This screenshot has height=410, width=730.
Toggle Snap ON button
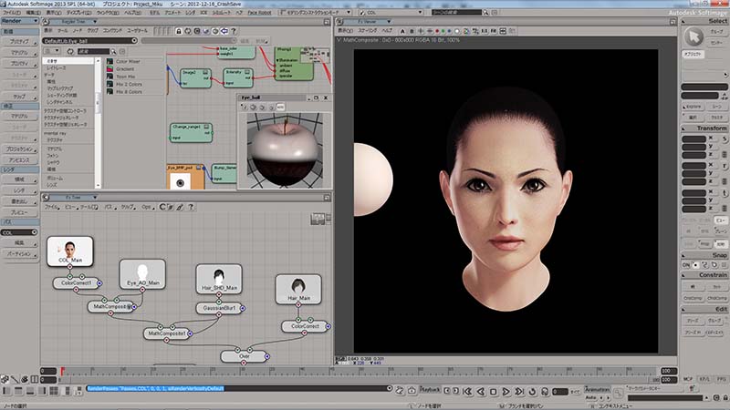click(686, 265)
